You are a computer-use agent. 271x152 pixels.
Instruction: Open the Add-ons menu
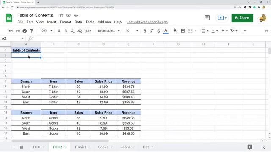pos(104,22)
